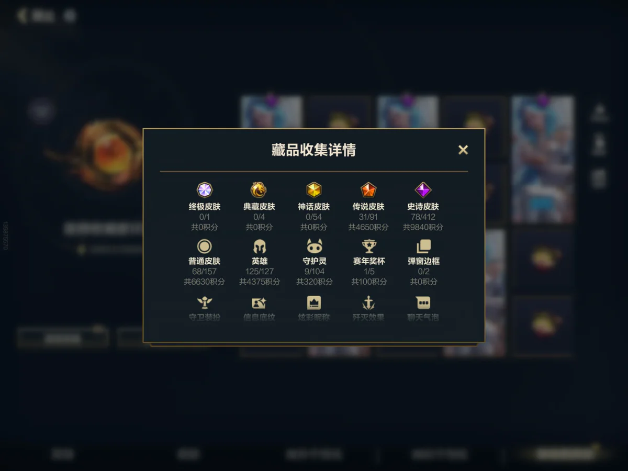
Task: Click the 31/91 传说皮肤 count text
Action: (x=368, y=217)
